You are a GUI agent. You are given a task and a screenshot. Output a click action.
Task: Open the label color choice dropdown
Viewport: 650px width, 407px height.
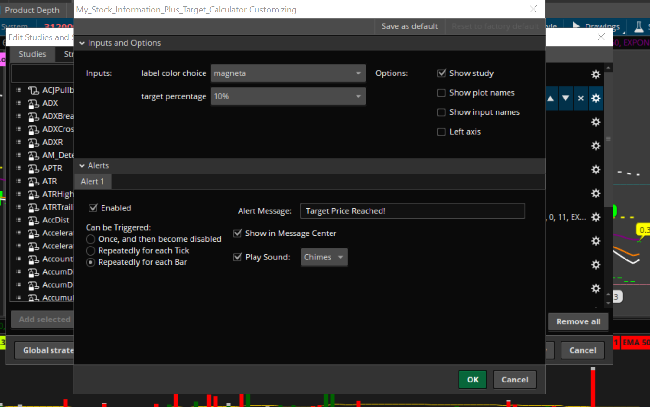pos(288,74)
